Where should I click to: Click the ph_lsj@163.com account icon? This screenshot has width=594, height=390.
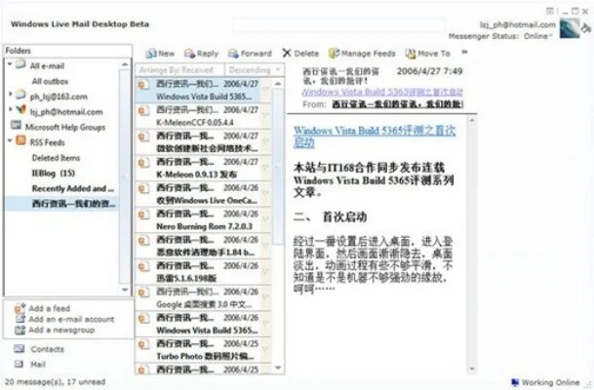pos(20,95)
